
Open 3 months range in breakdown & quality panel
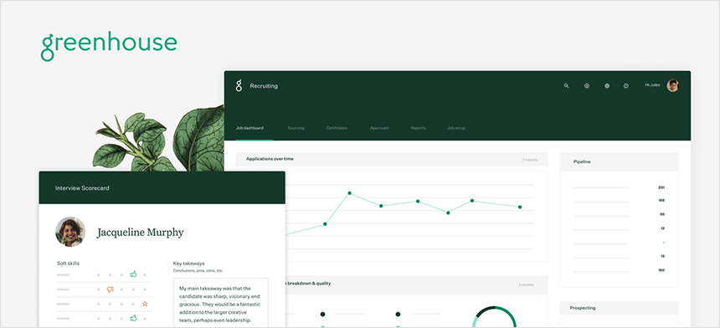coord(527,284)
